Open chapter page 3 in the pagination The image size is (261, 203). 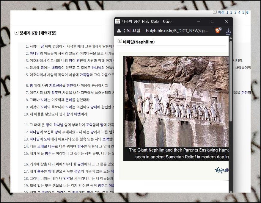click(x=235, y=12)
